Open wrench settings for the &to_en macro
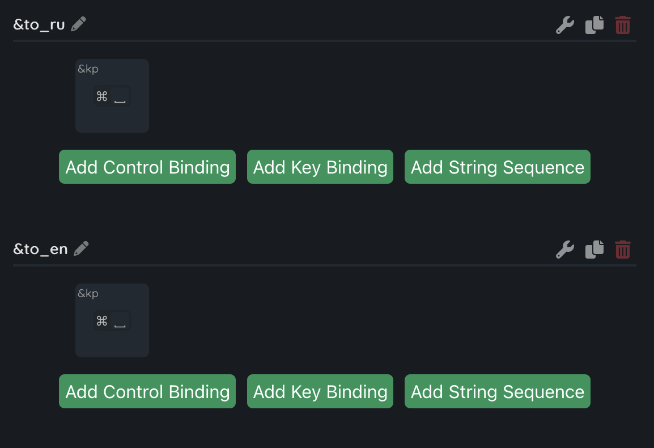Image resolution: width=654 pixels, height=448 pixels. (x=565, y=250)
